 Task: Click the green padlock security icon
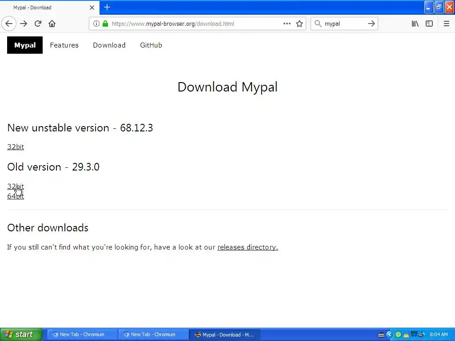click(105, 24)
